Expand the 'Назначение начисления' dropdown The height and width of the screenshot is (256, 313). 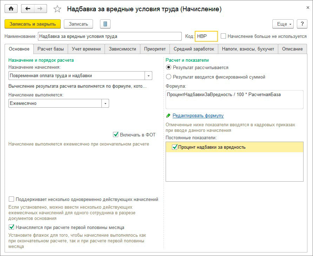(148, 76)
